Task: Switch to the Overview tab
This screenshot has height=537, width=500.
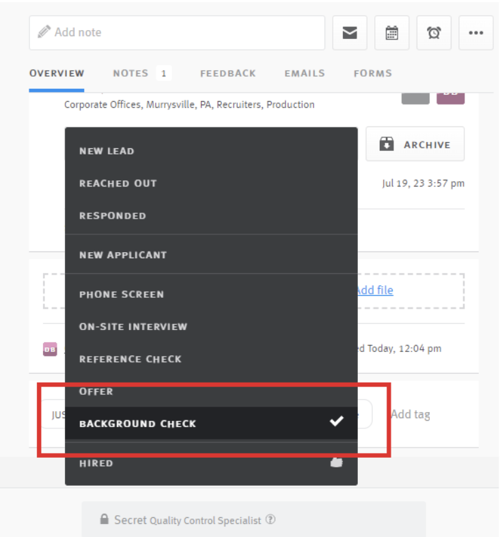Action: pos(57,73)
